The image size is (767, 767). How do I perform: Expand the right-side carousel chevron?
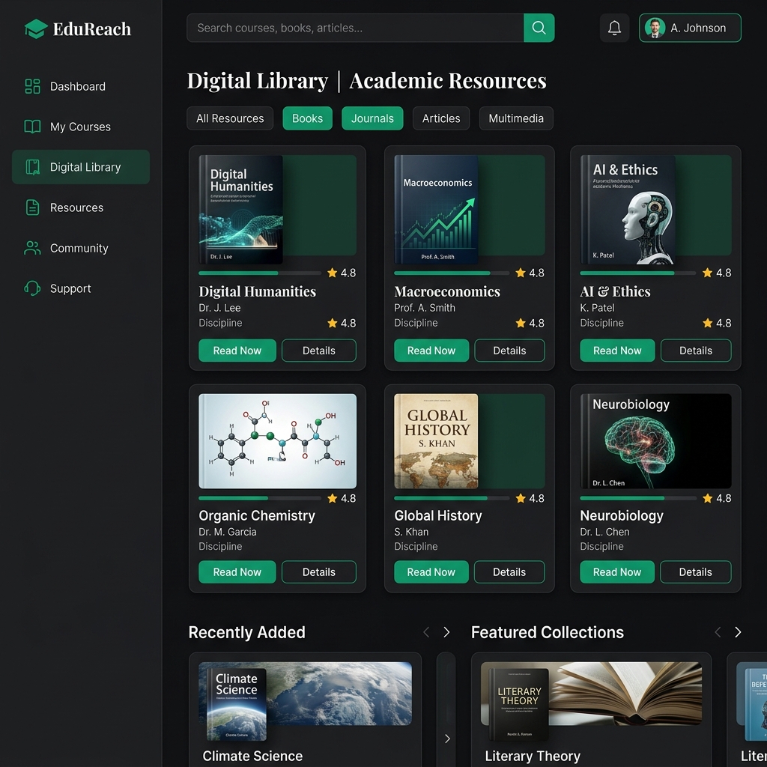tap(446, 738)
